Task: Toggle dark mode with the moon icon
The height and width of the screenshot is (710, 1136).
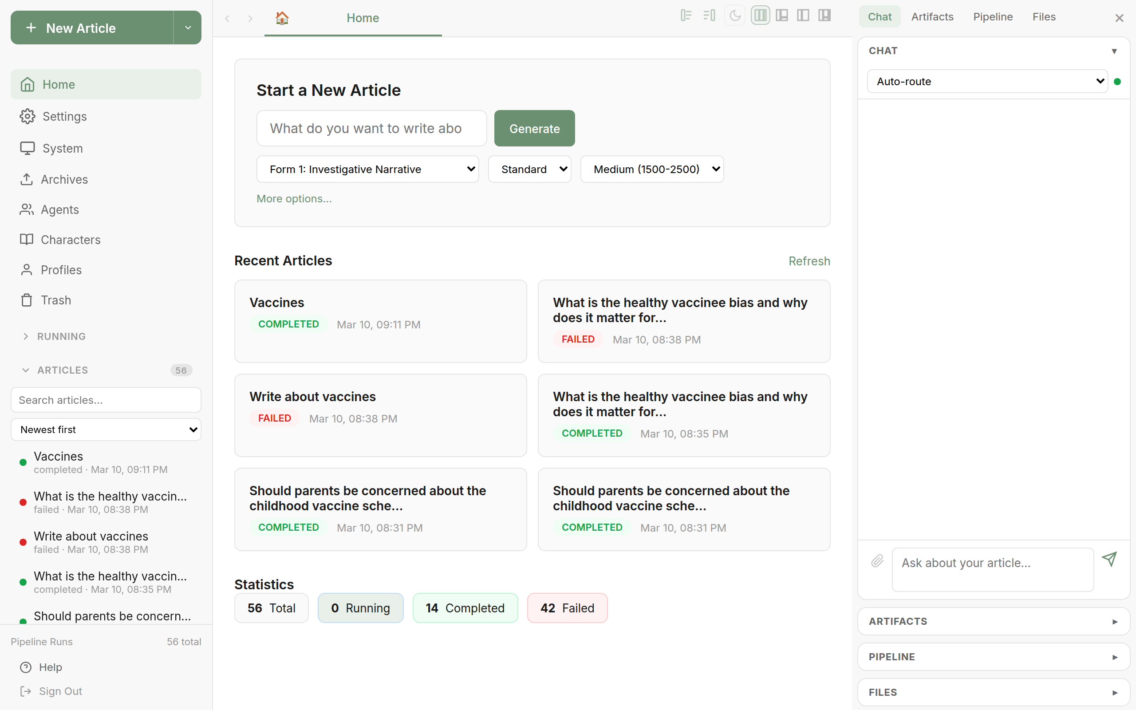Action: (x=734, y=16)
